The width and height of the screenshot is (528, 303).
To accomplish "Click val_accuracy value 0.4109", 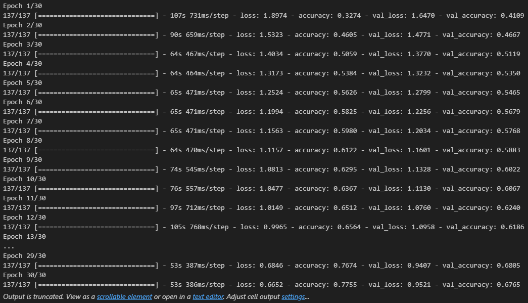I will tap(512, 16).
